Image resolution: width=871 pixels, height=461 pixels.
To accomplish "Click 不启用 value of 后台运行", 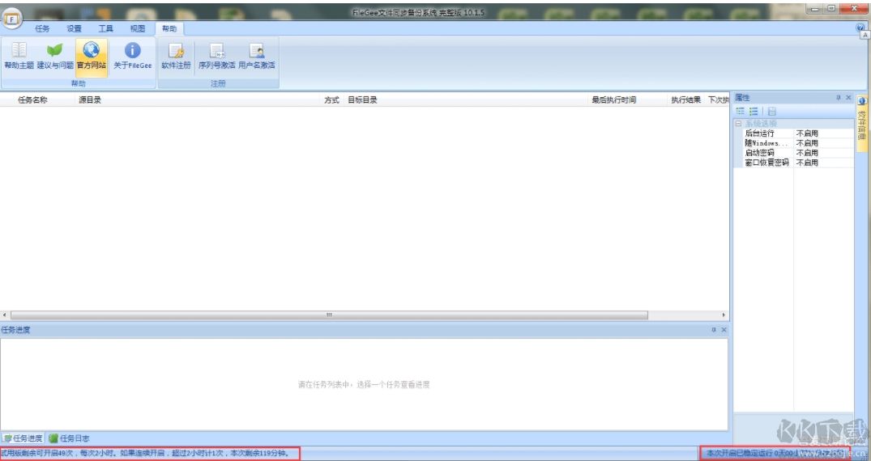I will 807,133.
